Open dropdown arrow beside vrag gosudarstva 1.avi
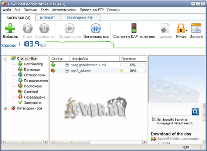Image resolution: width=207 pixels, height=151 pixels. coord(67,65)
